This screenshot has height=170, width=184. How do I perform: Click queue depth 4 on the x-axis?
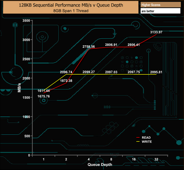click(x=89, y=159)
